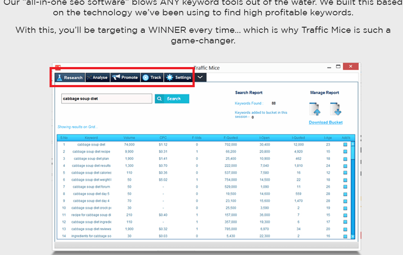
Task: Check add box for cabbage soup diet calories
Action: pyautogui.click(x=345, y=173)
